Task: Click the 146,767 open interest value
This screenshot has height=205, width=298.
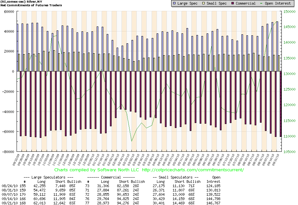Action: click(213, 203)
